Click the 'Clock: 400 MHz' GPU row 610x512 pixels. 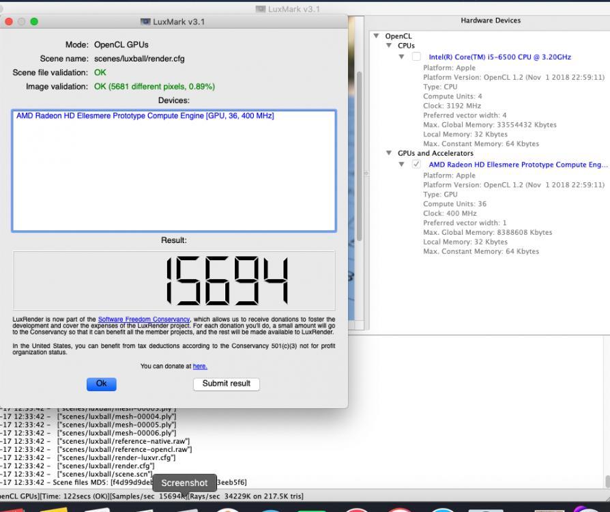(450, 214)
